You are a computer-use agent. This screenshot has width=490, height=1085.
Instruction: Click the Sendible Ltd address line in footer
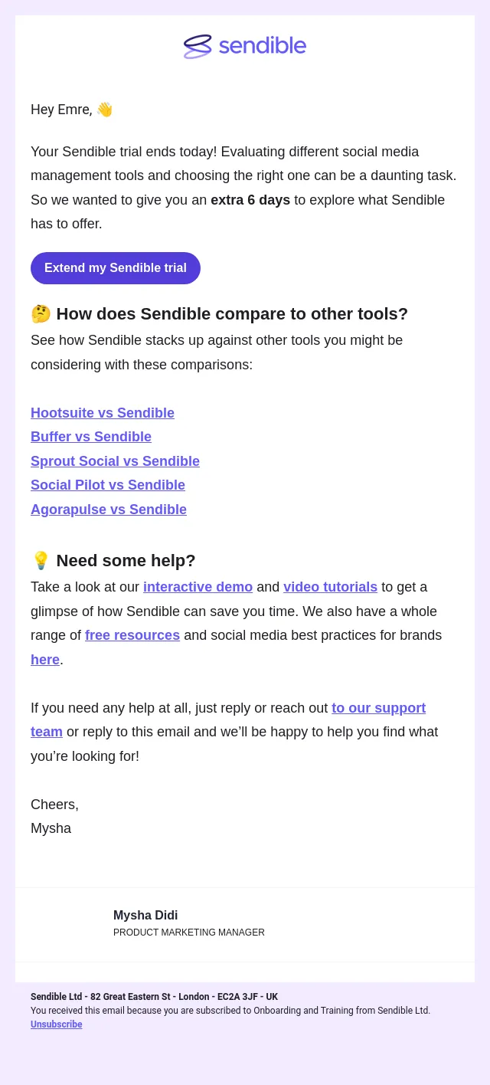point(154,997)
